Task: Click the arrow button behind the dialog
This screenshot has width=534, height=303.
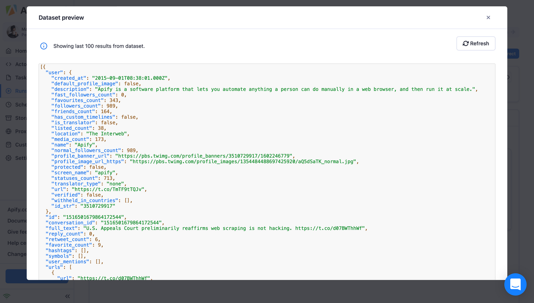Action: [513, 32]
